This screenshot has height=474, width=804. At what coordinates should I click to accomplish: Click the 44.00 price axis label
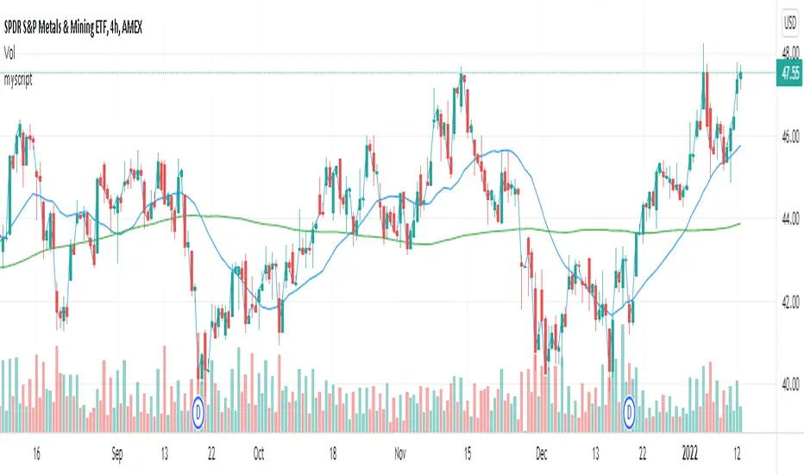click(x=790, y=219)
